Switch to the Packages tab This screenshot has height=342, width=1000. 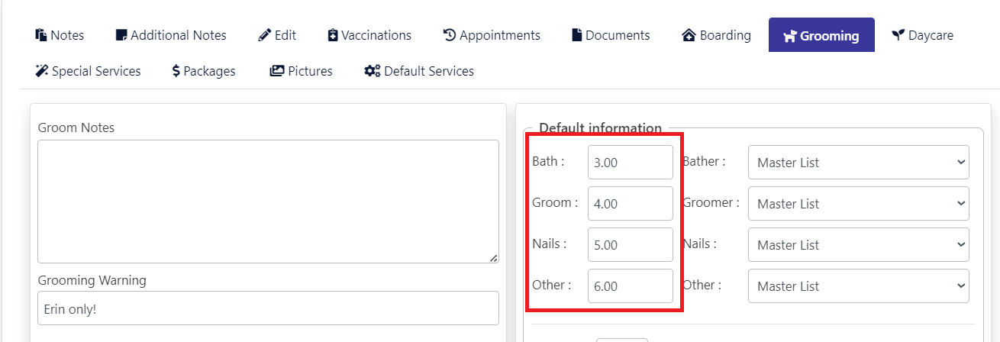[x=204, y=71]
